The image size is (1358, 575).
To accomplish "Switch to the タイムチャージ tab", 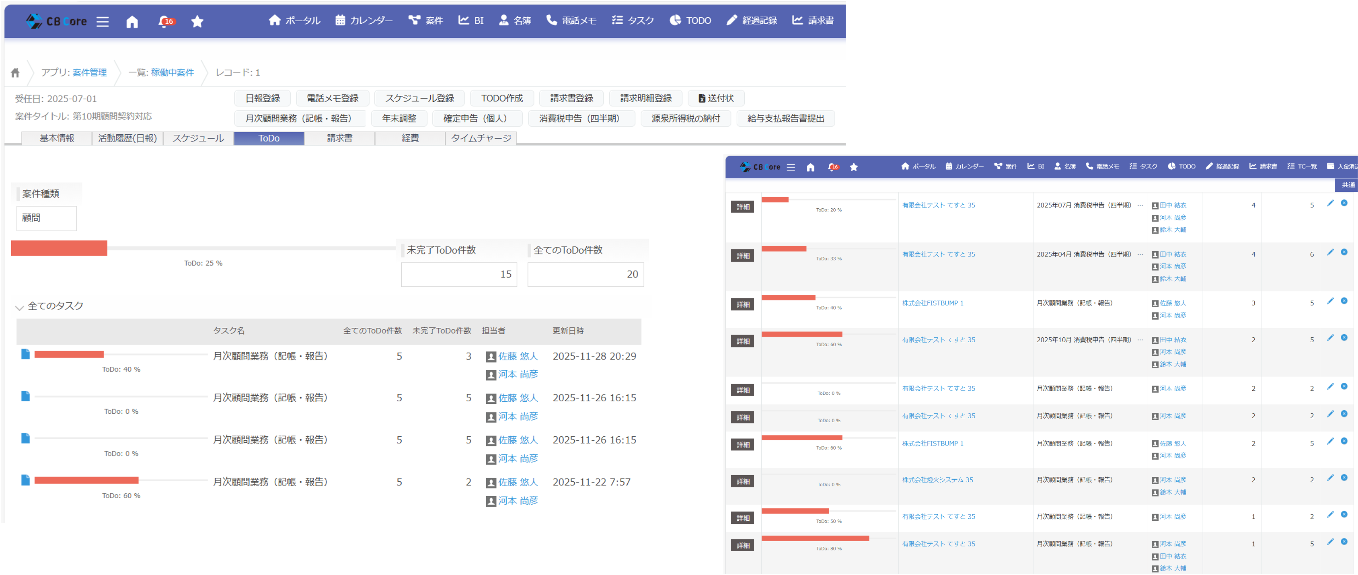I will point(481,138).
